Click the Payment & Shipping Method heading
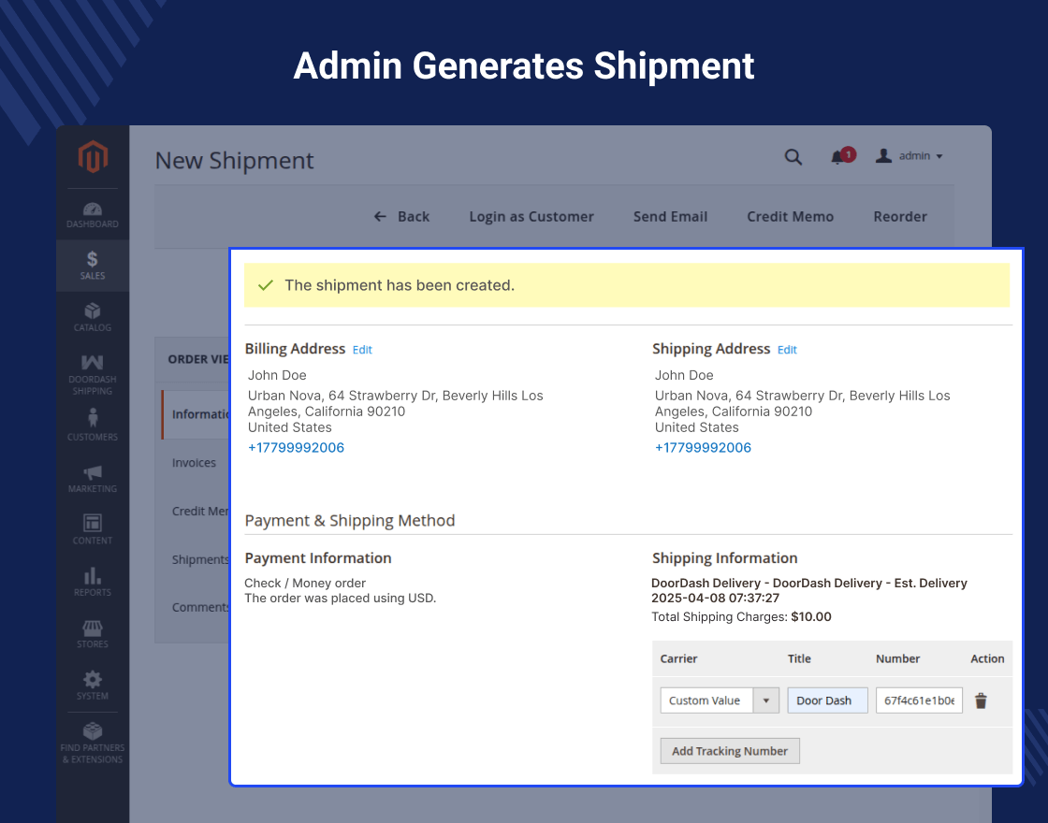This screenshot has width=1048, height=823. click(350, 520)
